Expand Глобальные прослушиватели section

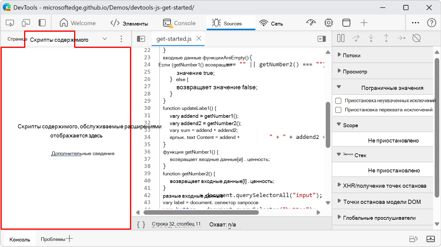point(339,217)
